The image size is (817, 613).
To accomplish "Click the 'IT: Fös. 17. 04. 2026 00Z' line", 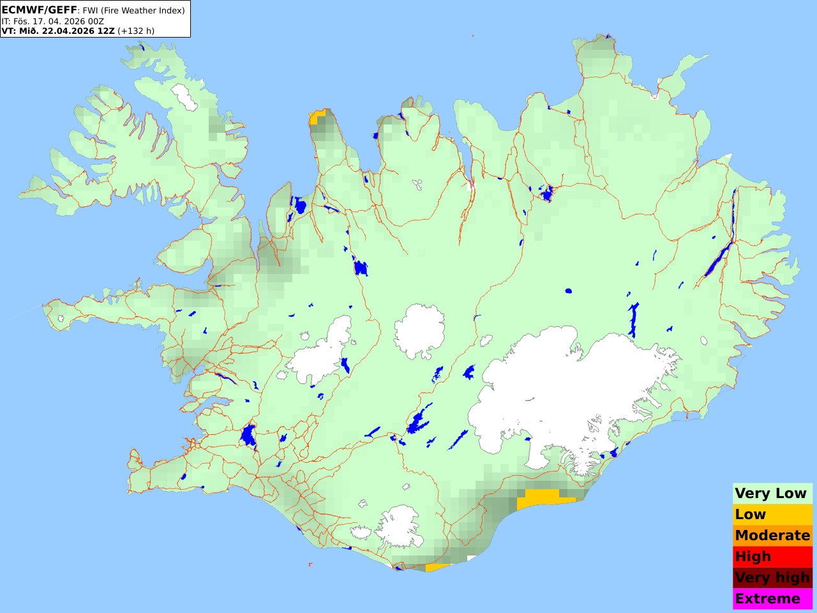I will click(53, 21).
